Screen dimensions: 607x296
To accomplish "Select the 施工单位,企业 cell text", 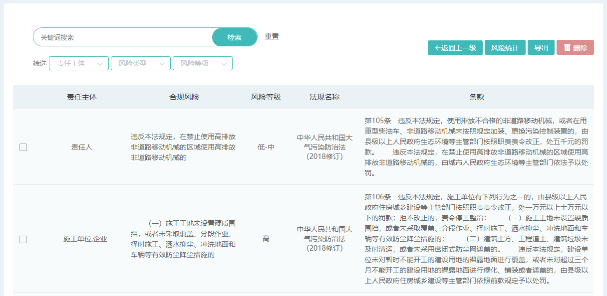I will coord(85,239).
